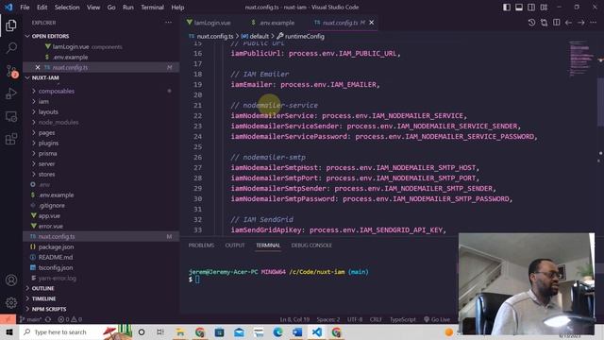Collapse the NUXT-IAM project section

(x=45, y=77)
